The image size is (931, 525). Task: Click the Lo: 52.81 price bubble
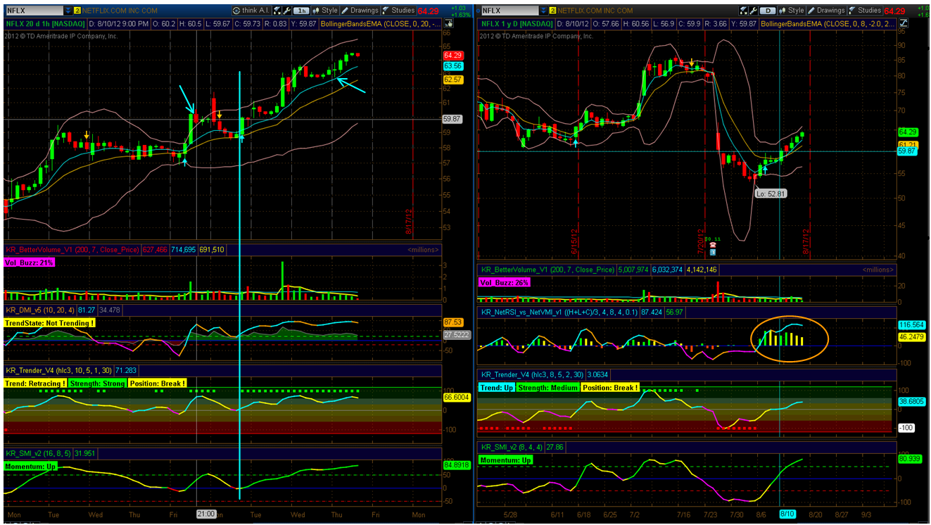(771, 194)
